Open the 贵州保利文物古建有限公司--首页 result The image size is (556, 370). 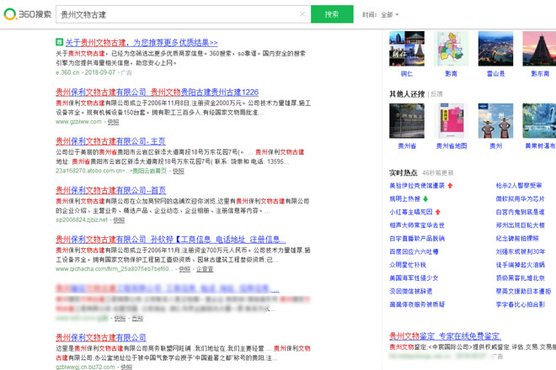tap(111, 191)
